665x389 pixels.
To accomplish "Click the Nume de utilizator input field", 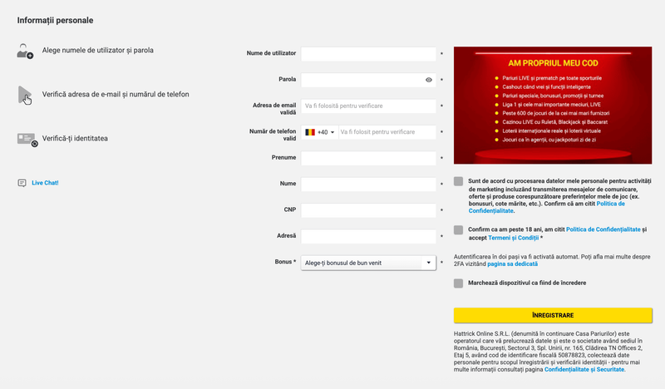I will point(368,55).
